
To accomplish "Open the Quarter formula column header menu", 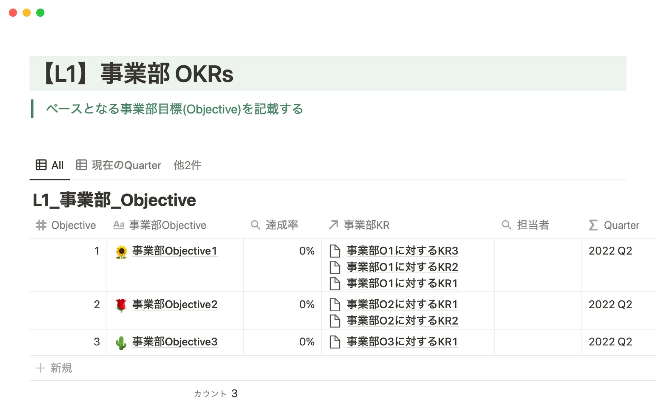I will click(x=621, y=225).
